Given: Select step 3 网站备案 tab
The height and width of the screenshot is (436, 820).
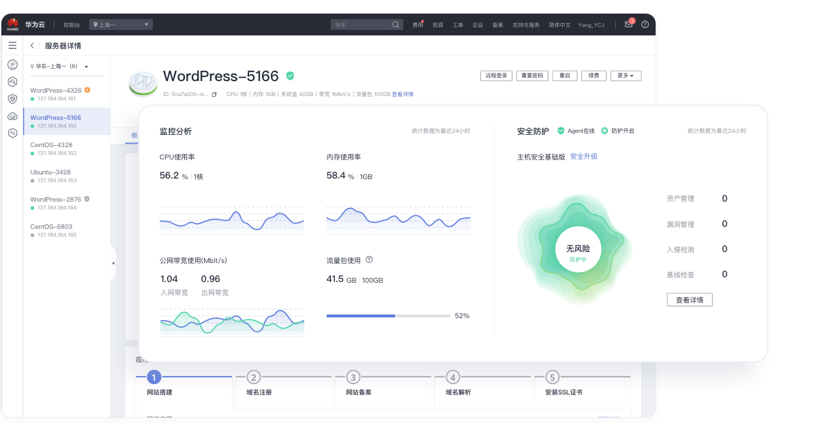Looking at the screenshot, I should (x=384, y=385).
